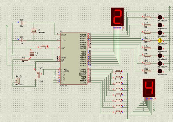
Task: Select resistor R9 near the buzzer
Action: point(25,60)
